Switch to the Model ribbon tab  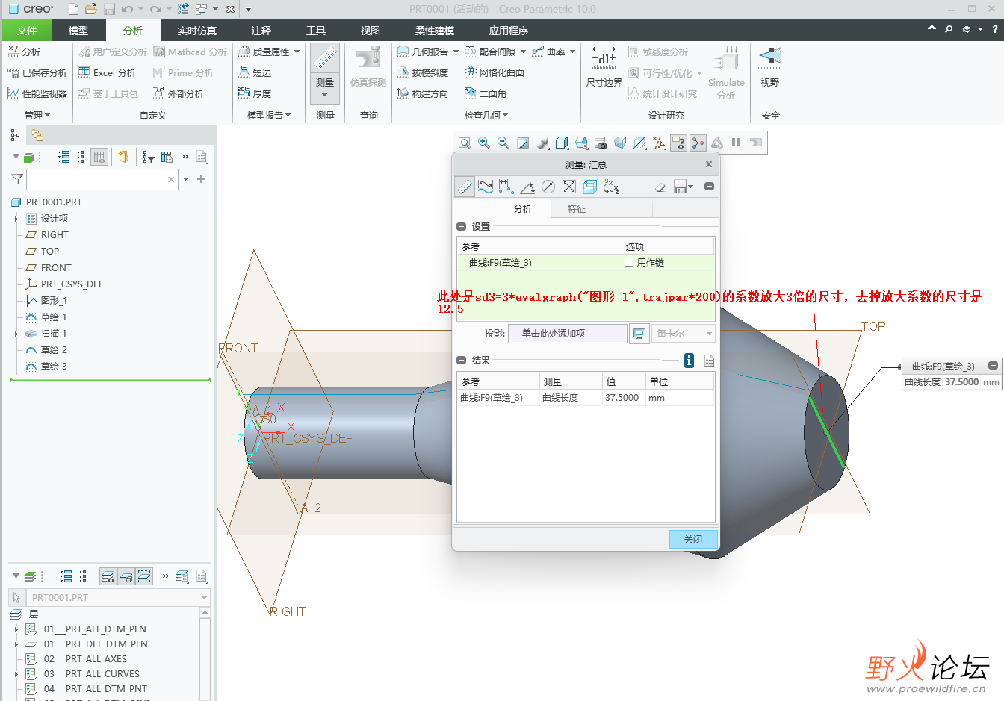coord(78,31)
